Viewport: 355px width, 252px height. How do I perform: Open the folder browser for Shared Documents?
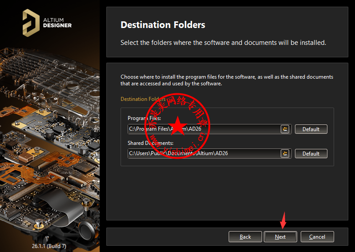pos(285,153)
